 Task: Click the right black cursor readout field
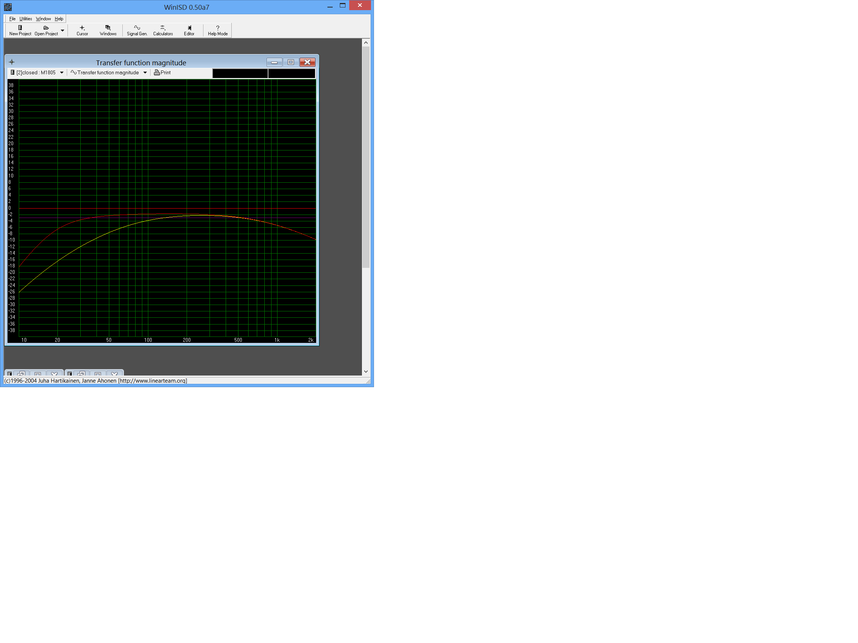tap(292, 73)
